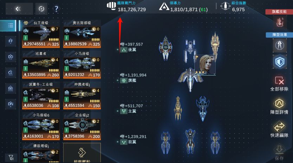
Task: Open the question mark help icon
Action: tap(56, 9)
